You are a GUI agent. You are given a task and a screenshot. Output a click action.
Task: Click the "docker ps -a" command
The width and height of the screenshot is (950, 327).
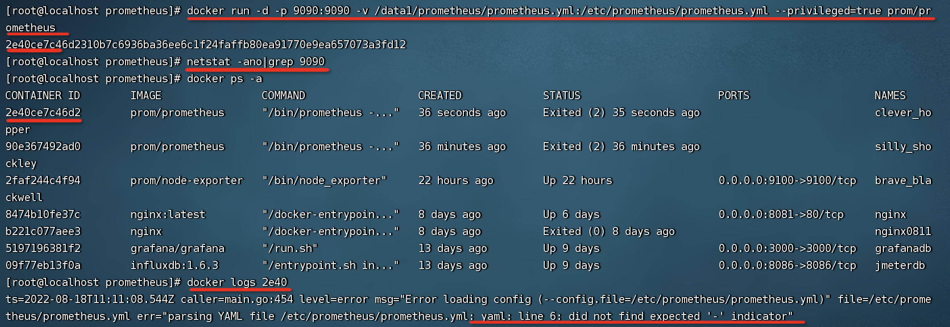pos(224,79)
